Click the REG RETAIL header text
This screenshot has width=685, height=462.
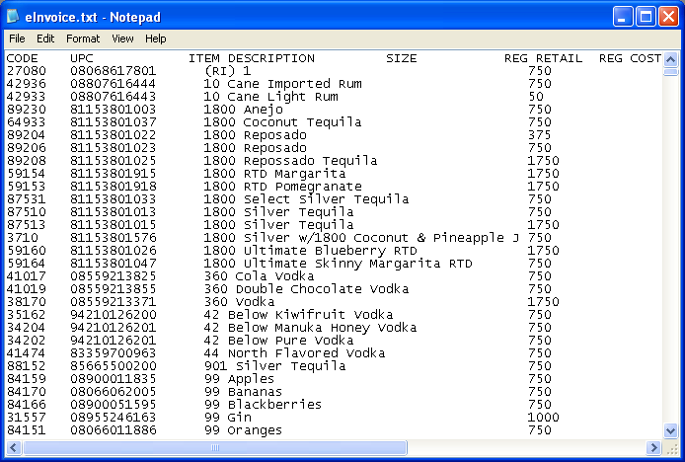(543, 58)
